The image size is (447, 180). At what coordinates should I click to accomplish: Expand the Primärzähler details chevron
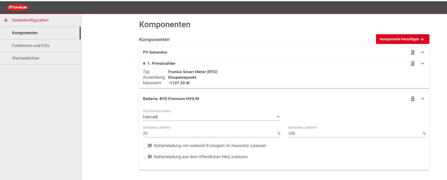coord(423,63)
